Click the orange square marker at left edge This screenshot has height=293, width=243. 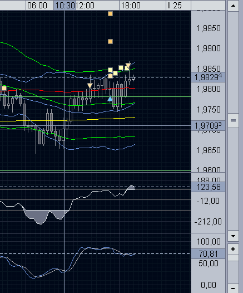[x=4, y=88]
